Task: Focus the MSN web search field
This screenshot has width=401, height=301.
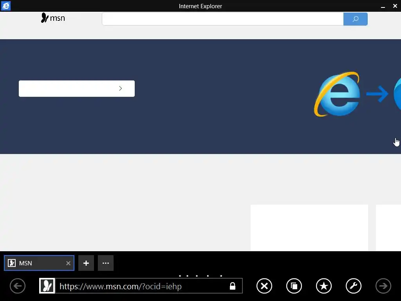Action: 222,19
